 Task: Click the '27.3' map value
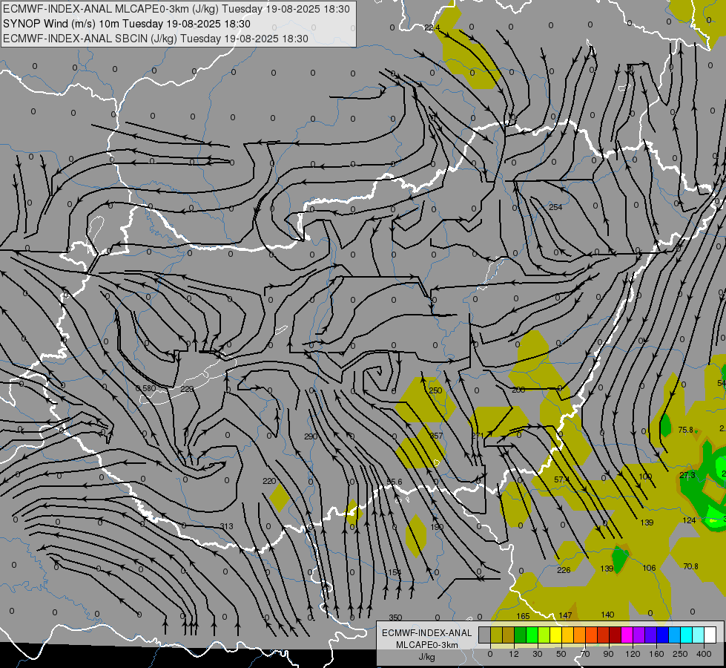click(687, 475)
